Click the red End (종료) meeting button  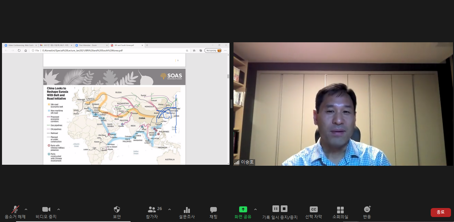pyautogui.click(x=440, y=212)
